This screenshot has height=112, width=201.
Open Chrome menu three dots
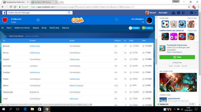(x=198, y=7)
